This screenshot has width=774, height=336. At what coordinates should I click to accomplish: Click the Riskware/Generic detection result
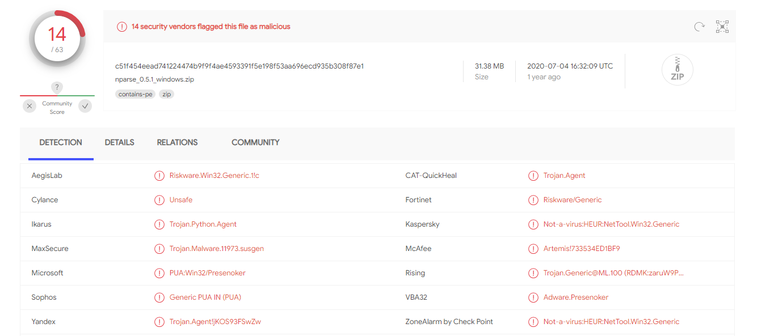[x=573, y=200]
